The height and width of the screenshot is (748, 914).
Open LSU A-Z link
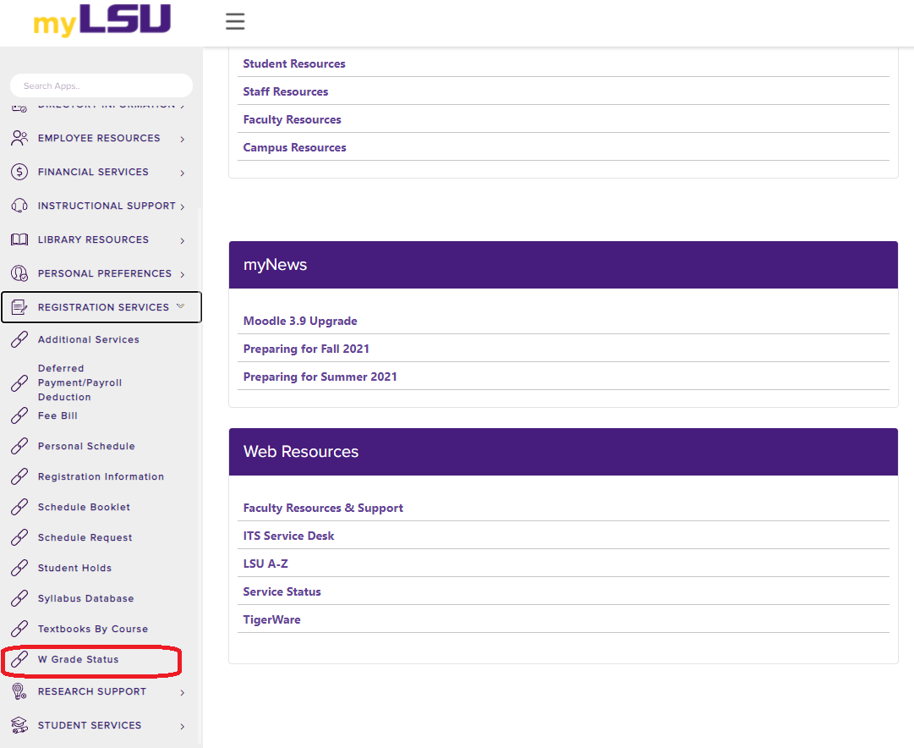[x=265, y=564]
